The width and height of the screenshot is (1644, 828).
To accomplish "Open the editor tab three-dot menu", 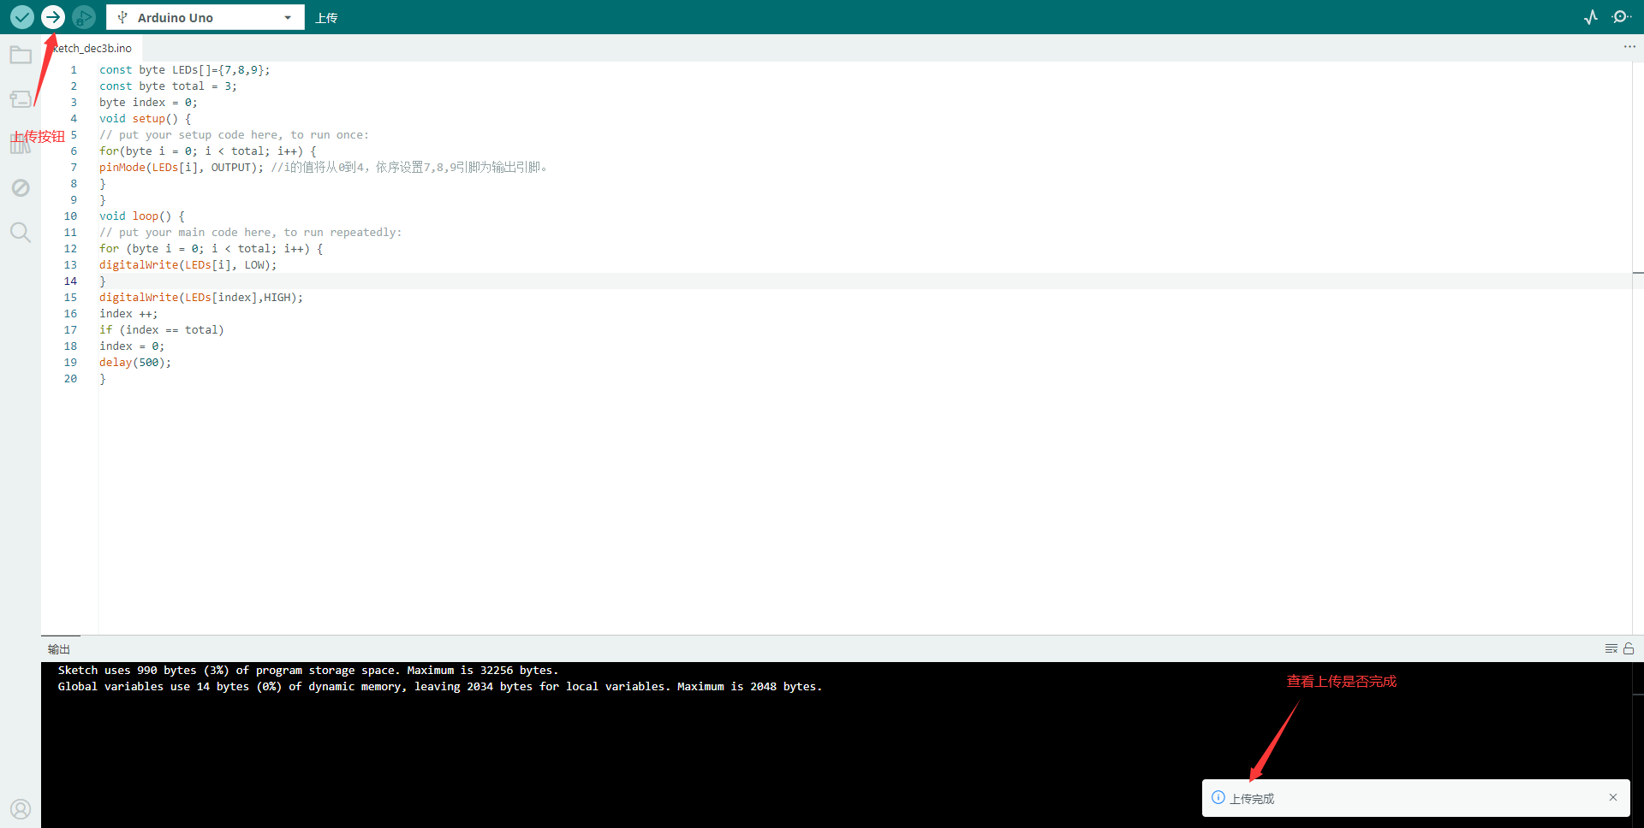I will pyautogui.click(x=1629, y=47).
